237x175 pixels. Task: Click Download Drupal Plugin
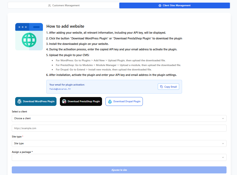click(124, 101)
